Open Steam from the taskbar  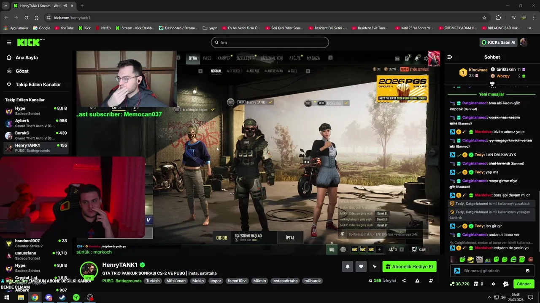(x=62, y=298)
